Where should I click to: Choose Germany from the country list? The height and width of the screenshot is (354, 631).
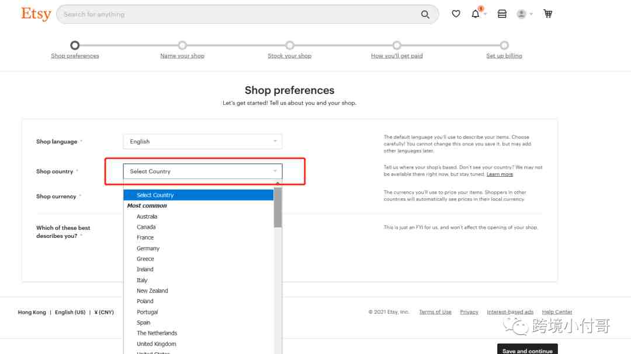pos(148,248)
